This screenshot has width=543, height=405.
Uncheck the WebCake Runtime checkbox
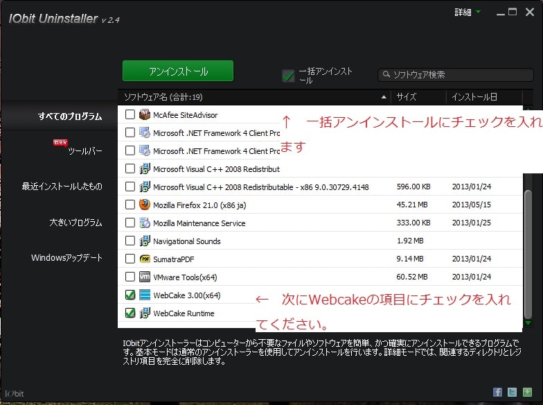point(130,313)
